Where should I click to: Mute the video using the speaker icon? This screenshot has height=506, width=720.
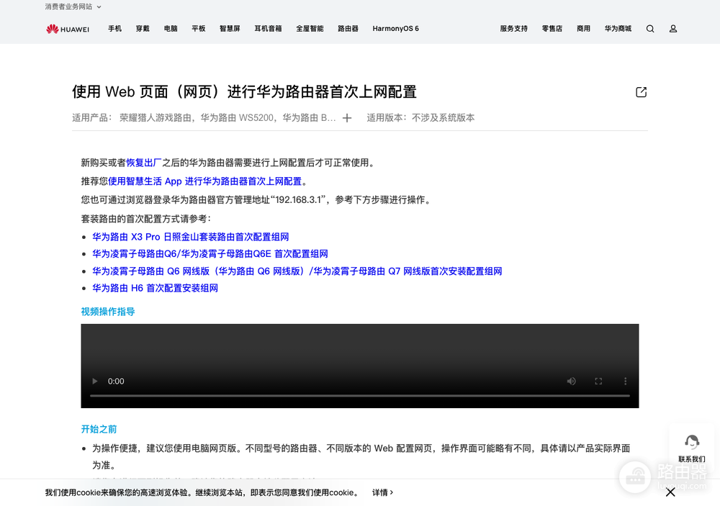571,381
